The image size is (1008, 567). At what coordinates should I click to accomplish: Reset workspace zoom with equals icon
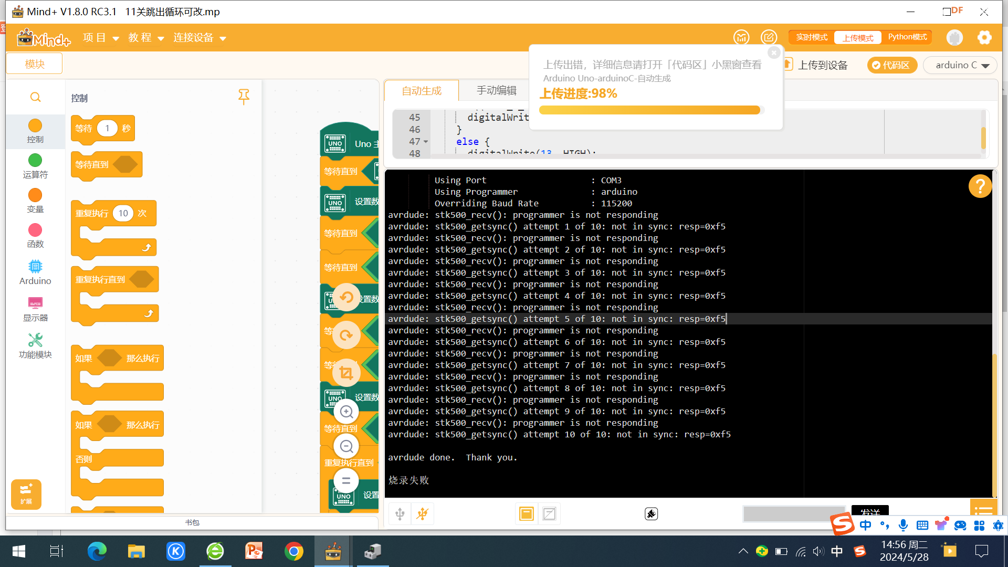coord(346,480)
